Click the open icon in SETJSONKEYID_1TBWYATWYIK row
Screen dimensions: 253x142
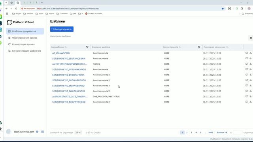pos(246,75)
